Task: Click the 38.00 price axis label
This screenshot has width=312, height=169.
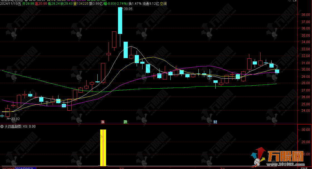Action: click(306, 15)
